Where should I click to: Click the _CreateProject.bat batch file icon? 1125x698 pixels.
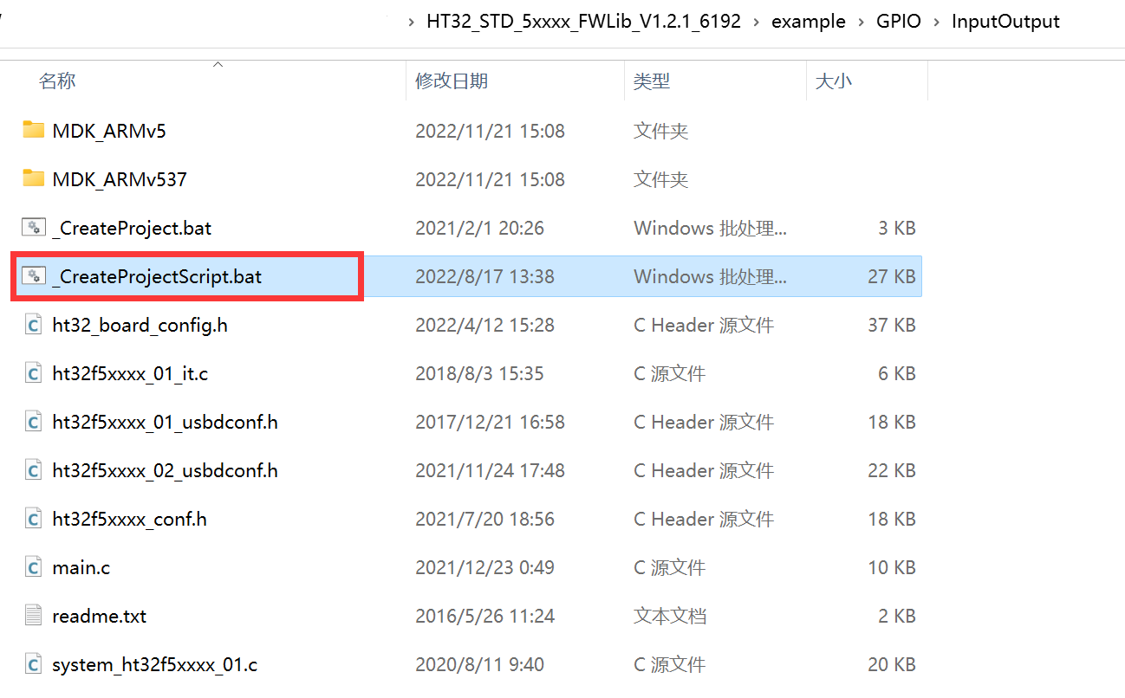coord(33,228)
